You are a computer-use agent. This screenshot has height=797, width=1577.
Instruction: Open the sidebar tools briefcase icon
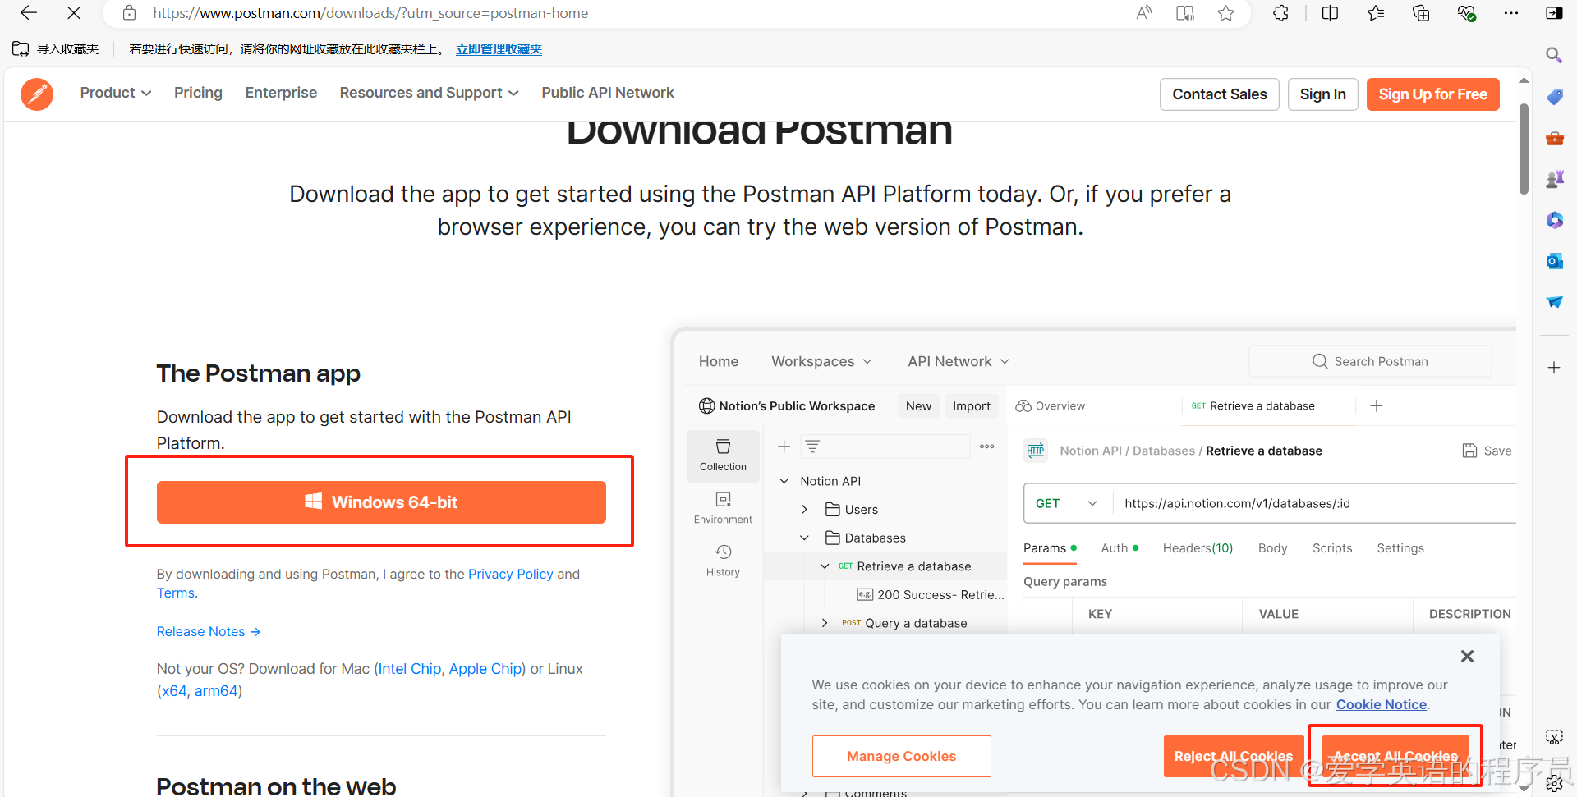pos(1555,138)
